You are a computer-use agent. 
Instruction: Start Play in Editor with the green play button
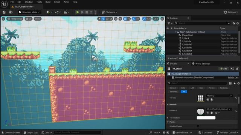[78, 12]
